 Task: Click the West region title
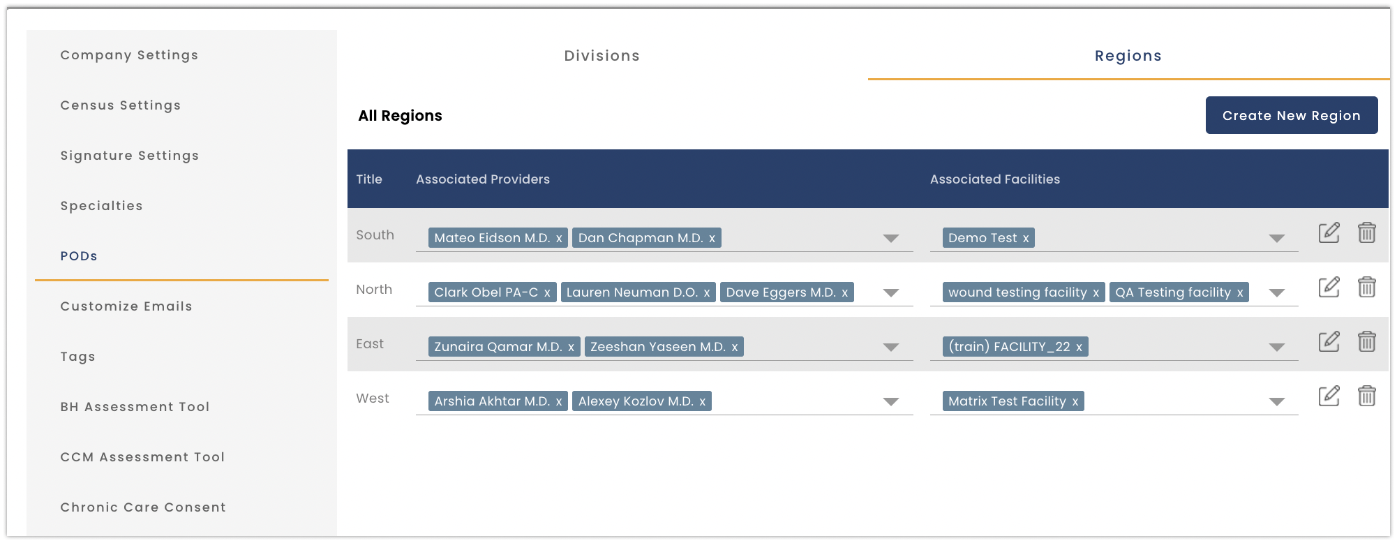[373, 399]
